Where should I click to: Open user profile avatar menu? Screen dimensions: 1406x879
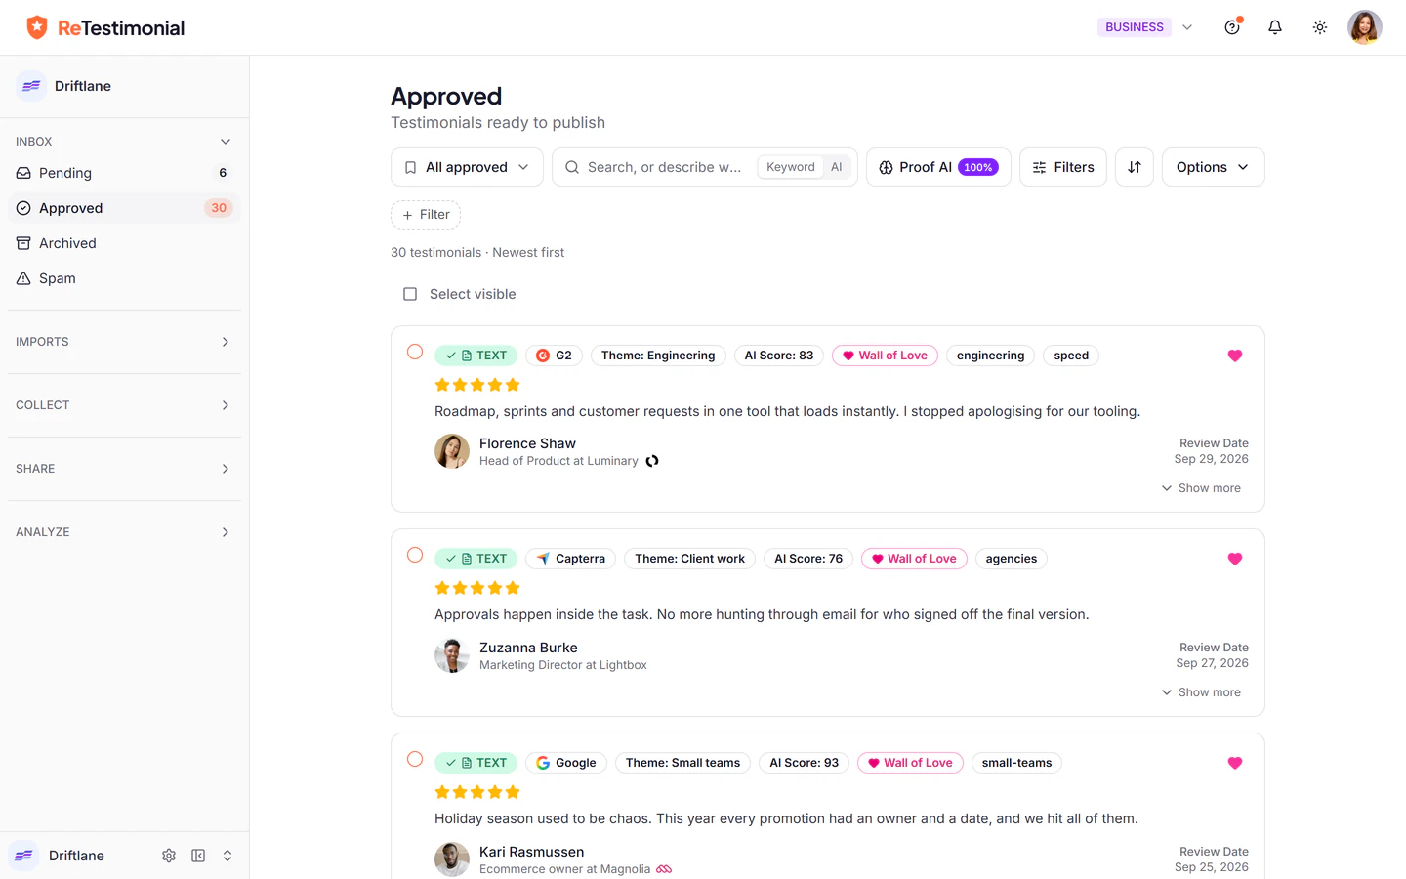pos(1365,27)
